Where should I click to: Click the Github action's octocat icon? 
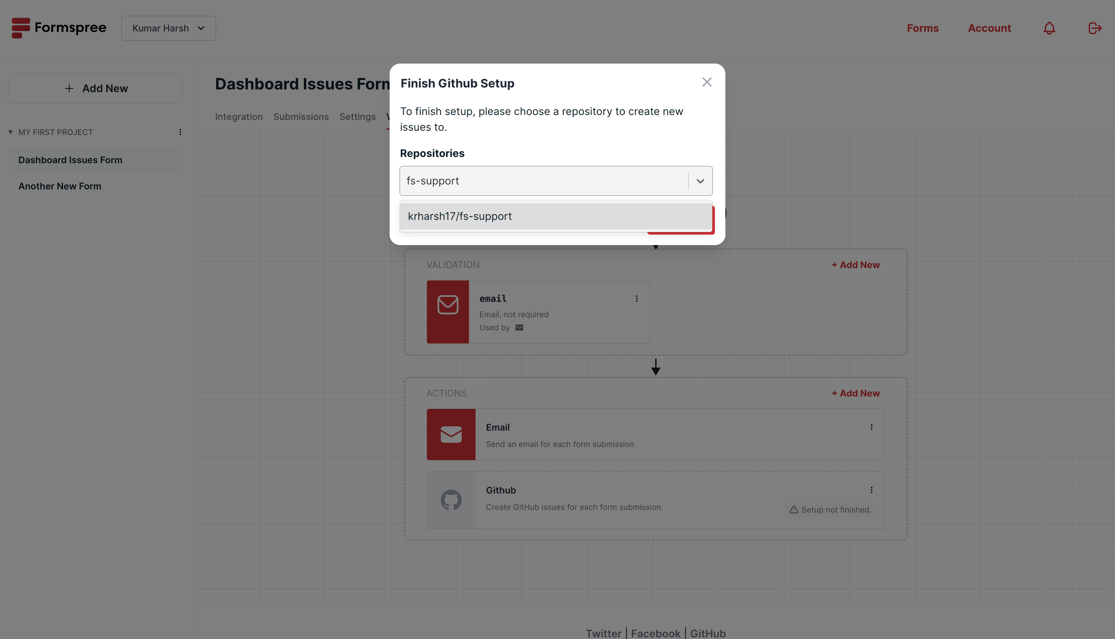pos(451,500)
